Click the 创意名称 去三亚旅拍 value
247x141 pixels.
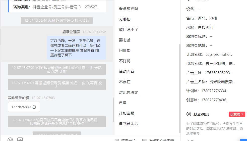pyautogui.click(x=220, y=64)
